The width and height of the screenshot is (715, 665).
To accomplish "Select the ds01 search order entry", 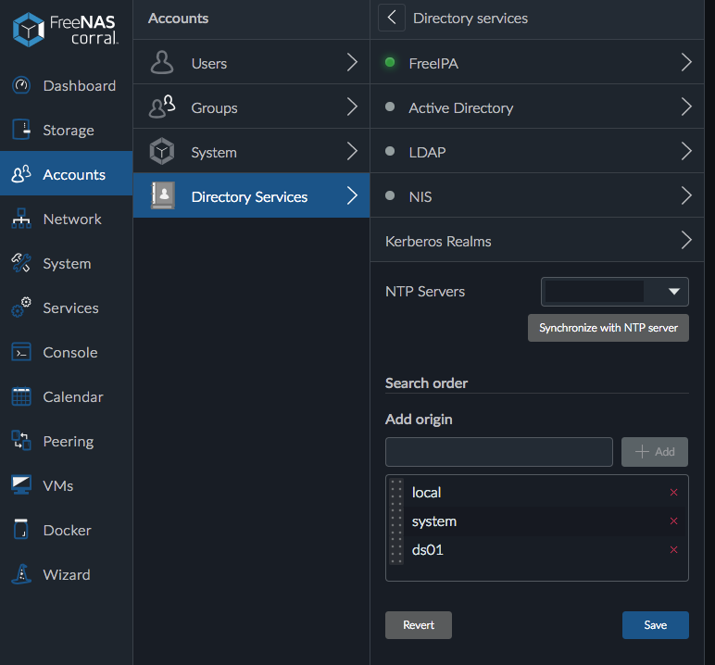I will tap(537, 549).
